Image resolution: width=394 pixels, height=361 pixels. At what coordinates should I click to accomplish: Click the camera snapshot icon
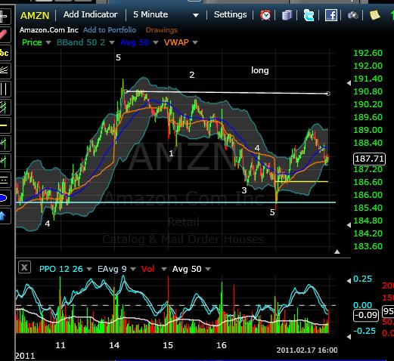(353, 16)
